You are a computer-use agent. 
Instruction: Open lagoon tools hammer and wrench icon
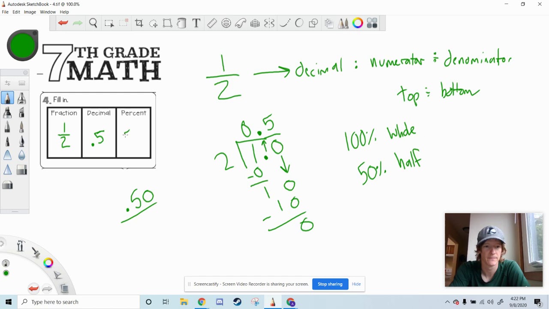coord(20,246)
